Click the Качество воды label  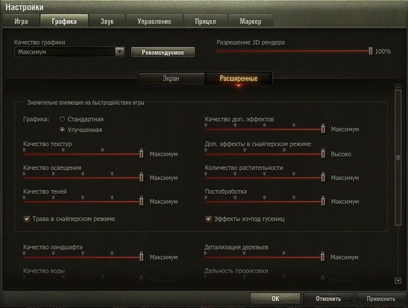[x=44, y=271]
